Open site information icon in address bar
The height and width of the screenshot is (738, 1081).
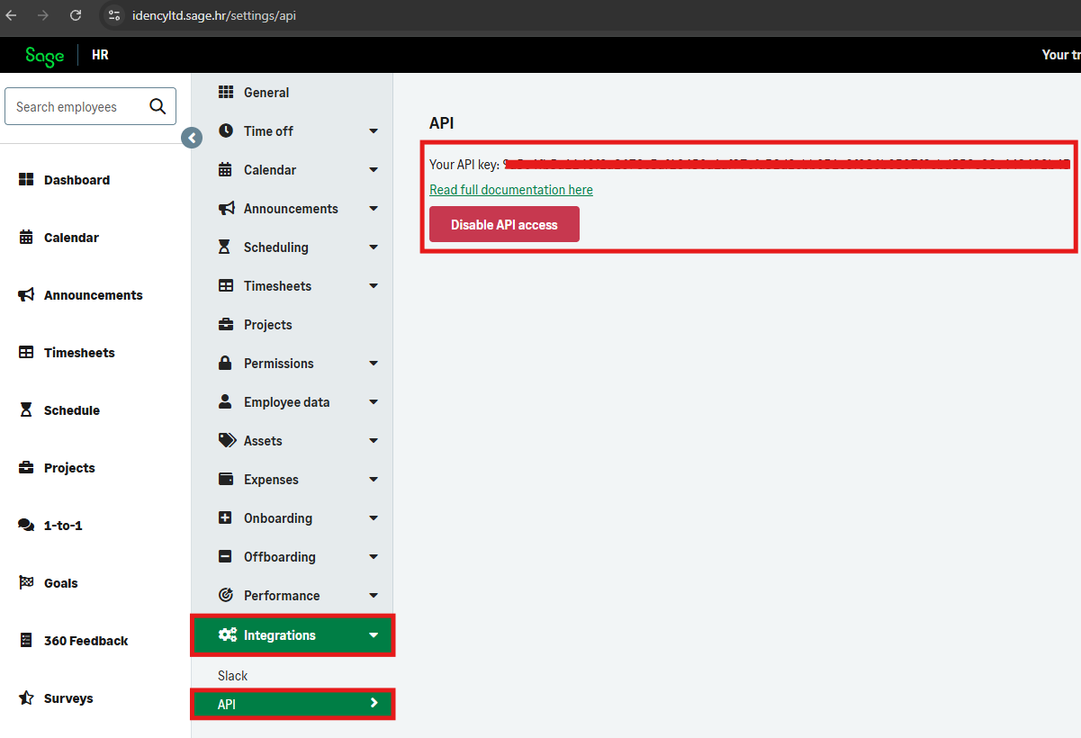[113, 15]
